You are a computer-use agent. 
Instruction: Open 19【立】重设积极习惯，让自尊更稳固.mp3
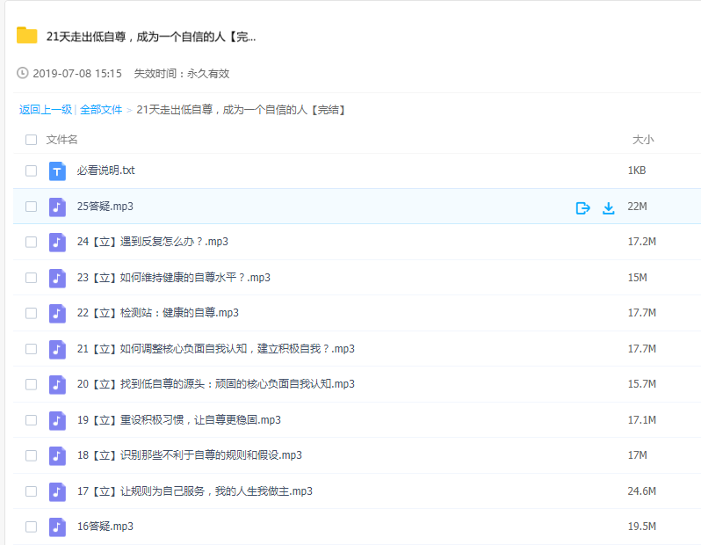click(179, 419)
